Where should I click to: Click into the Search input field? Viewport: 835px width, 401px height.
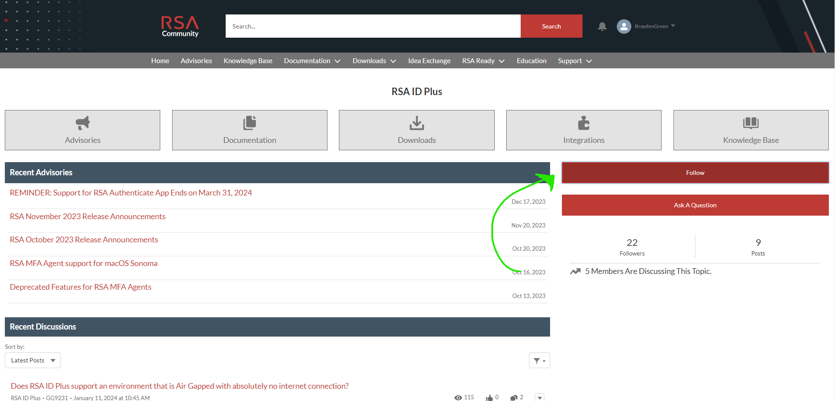pos(373,26)
